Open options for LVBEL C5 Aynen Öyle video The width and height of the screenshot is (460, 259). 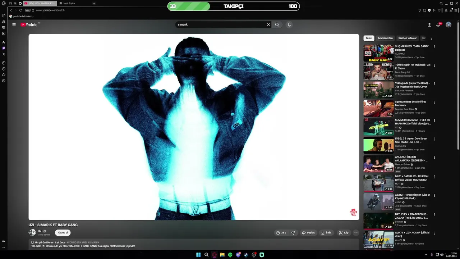point(434,139)
